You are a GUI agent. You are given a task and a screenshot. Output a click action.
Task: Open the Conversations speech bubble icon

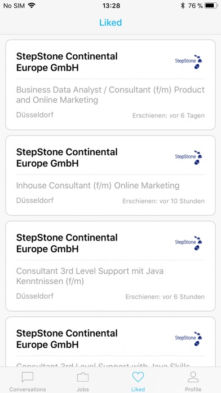[x=28, y=377]
